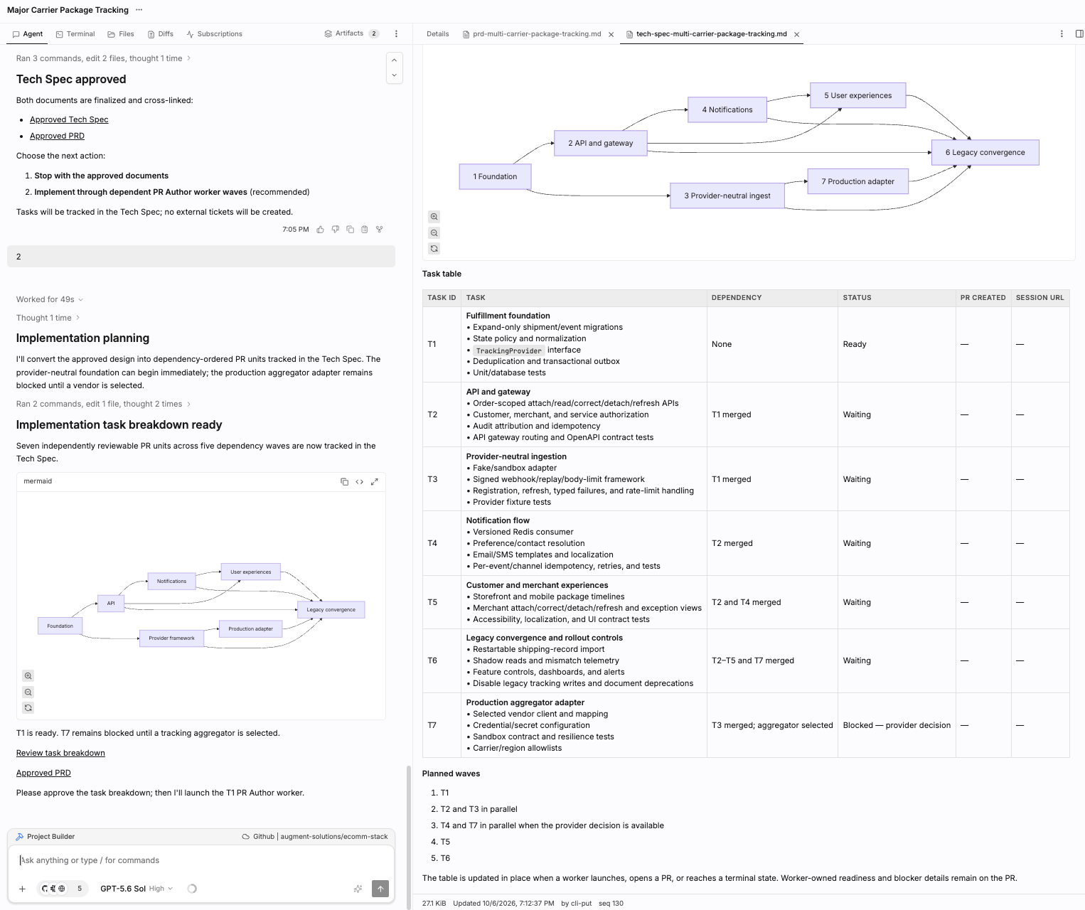The height and width of the screenshot is (910, 1085).
Task: Close the prd-multi-carrier-package-tracking.md tab
Action: pyautogui.click(x=611, y=34)
